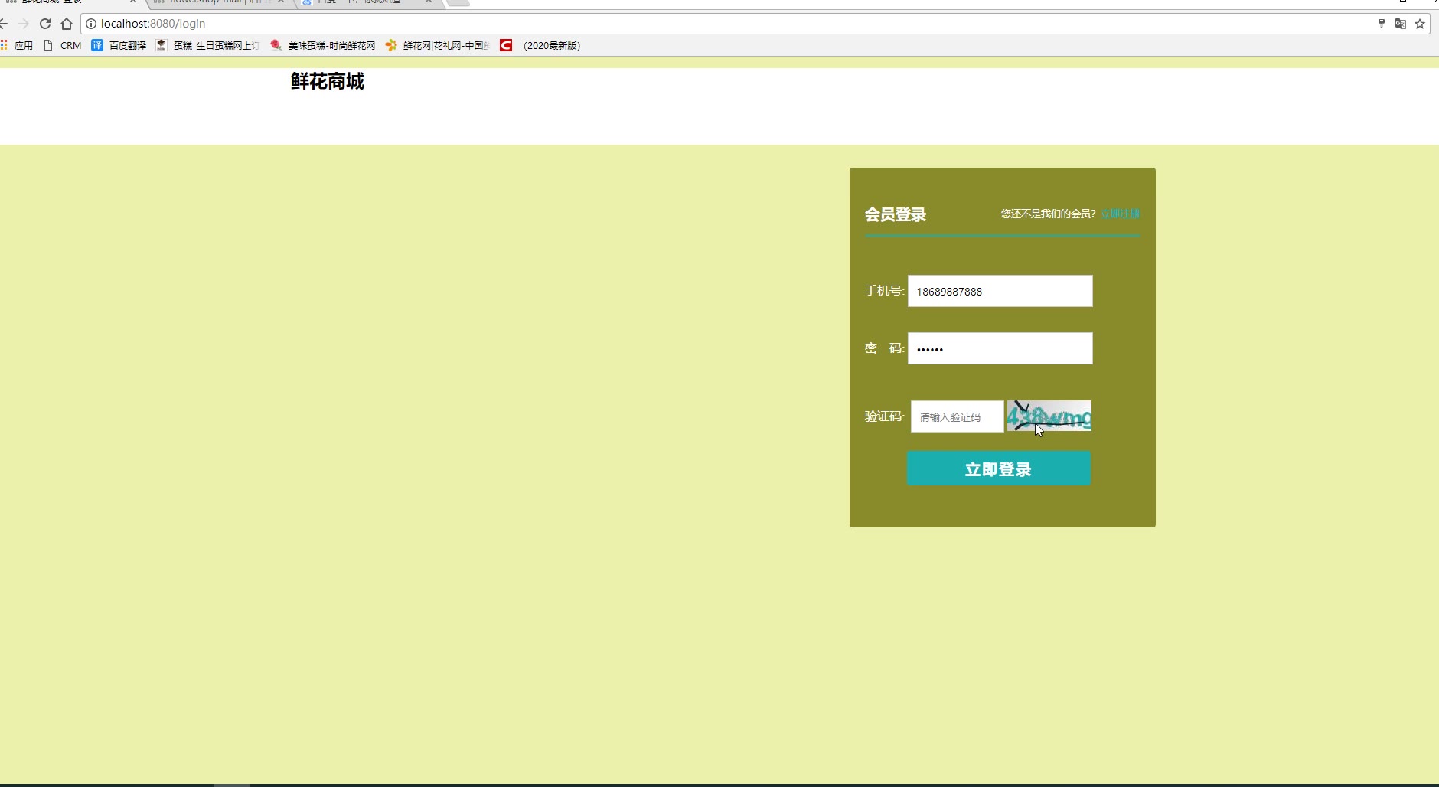Open the browser home page
The width and height of the screenshot is (1439, 787).
[67, 24]
